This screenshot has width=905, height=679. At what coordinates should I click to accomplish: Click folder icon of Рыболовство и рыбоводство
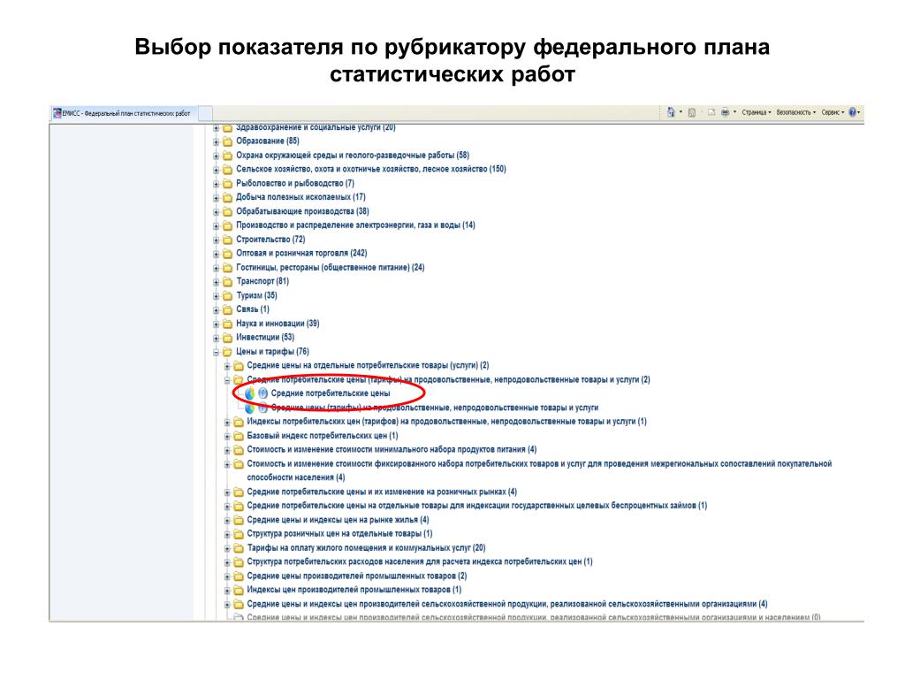pyautogui.click(x=227, y=184)
